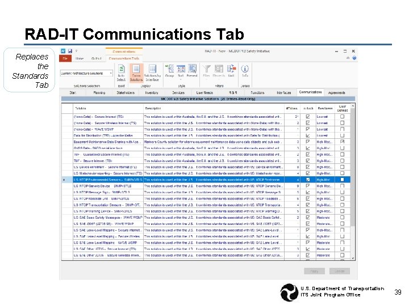This screenshot has width=409, height=306.
Task: Select the (None-Data) - WAVE WSMP row
Action: [206, 129]
